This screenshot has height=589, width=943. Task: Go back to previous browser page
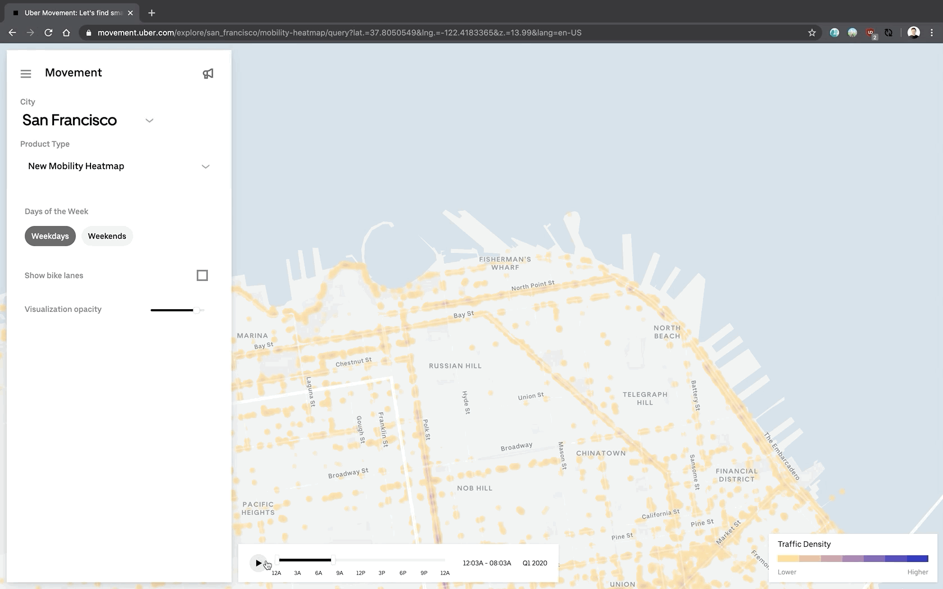click(12, 33)
